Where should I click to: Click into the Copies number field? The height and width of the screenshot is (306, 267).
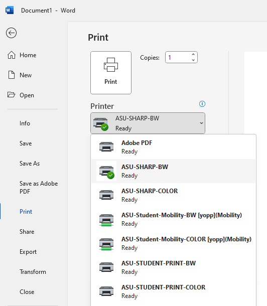pos(179,57)
